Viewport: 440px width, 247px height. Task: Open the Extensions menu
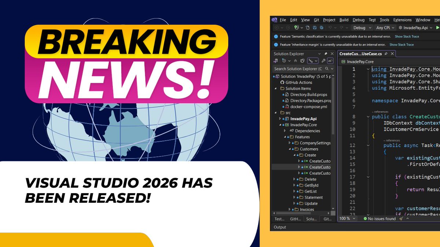point(402,20)
